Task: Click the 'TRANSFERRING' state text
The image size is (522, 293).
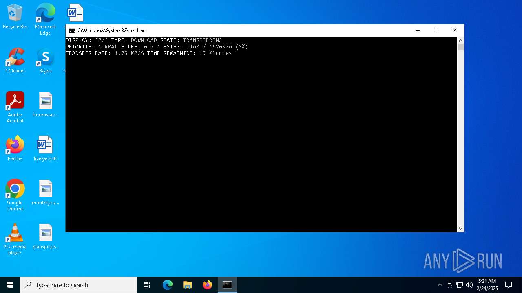Action: click(202, 40)
